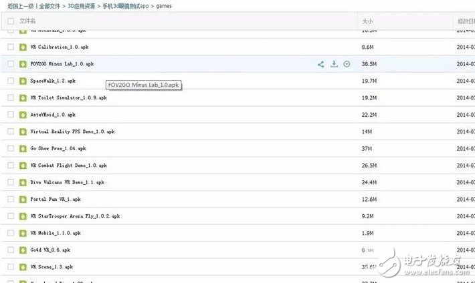This screenshot has height=283, width=475.
Task: Check the box for VR Toilet Simulator_1.0.9.apk
Action: click(10, 98)
